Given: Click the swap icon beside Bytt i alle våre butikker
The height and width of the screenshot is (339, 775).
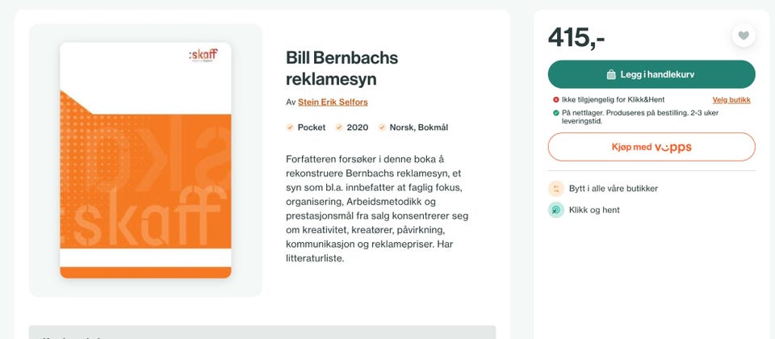Looking at the screenshot, I should click(556, 188).
